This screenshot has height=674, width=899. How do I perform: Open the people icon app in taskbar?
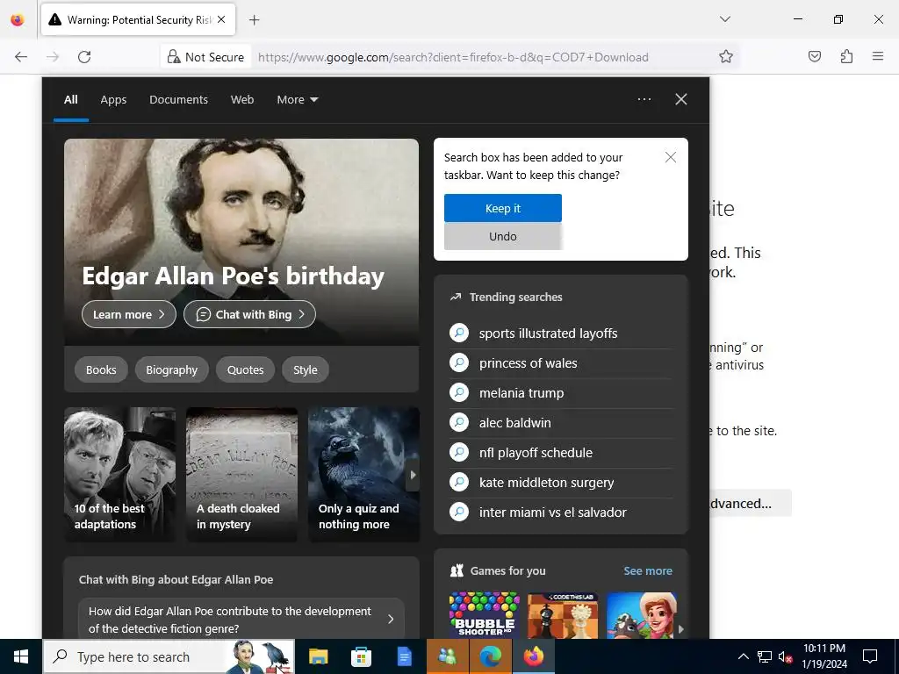pos(447,656)
